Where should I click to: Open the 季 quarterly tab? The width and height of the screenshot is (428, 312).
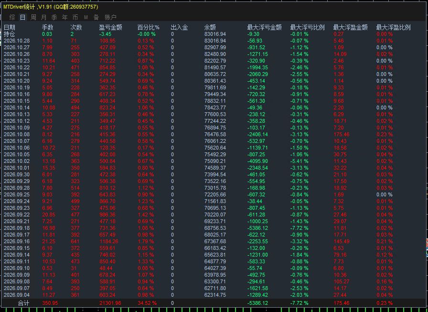point(54,18)
